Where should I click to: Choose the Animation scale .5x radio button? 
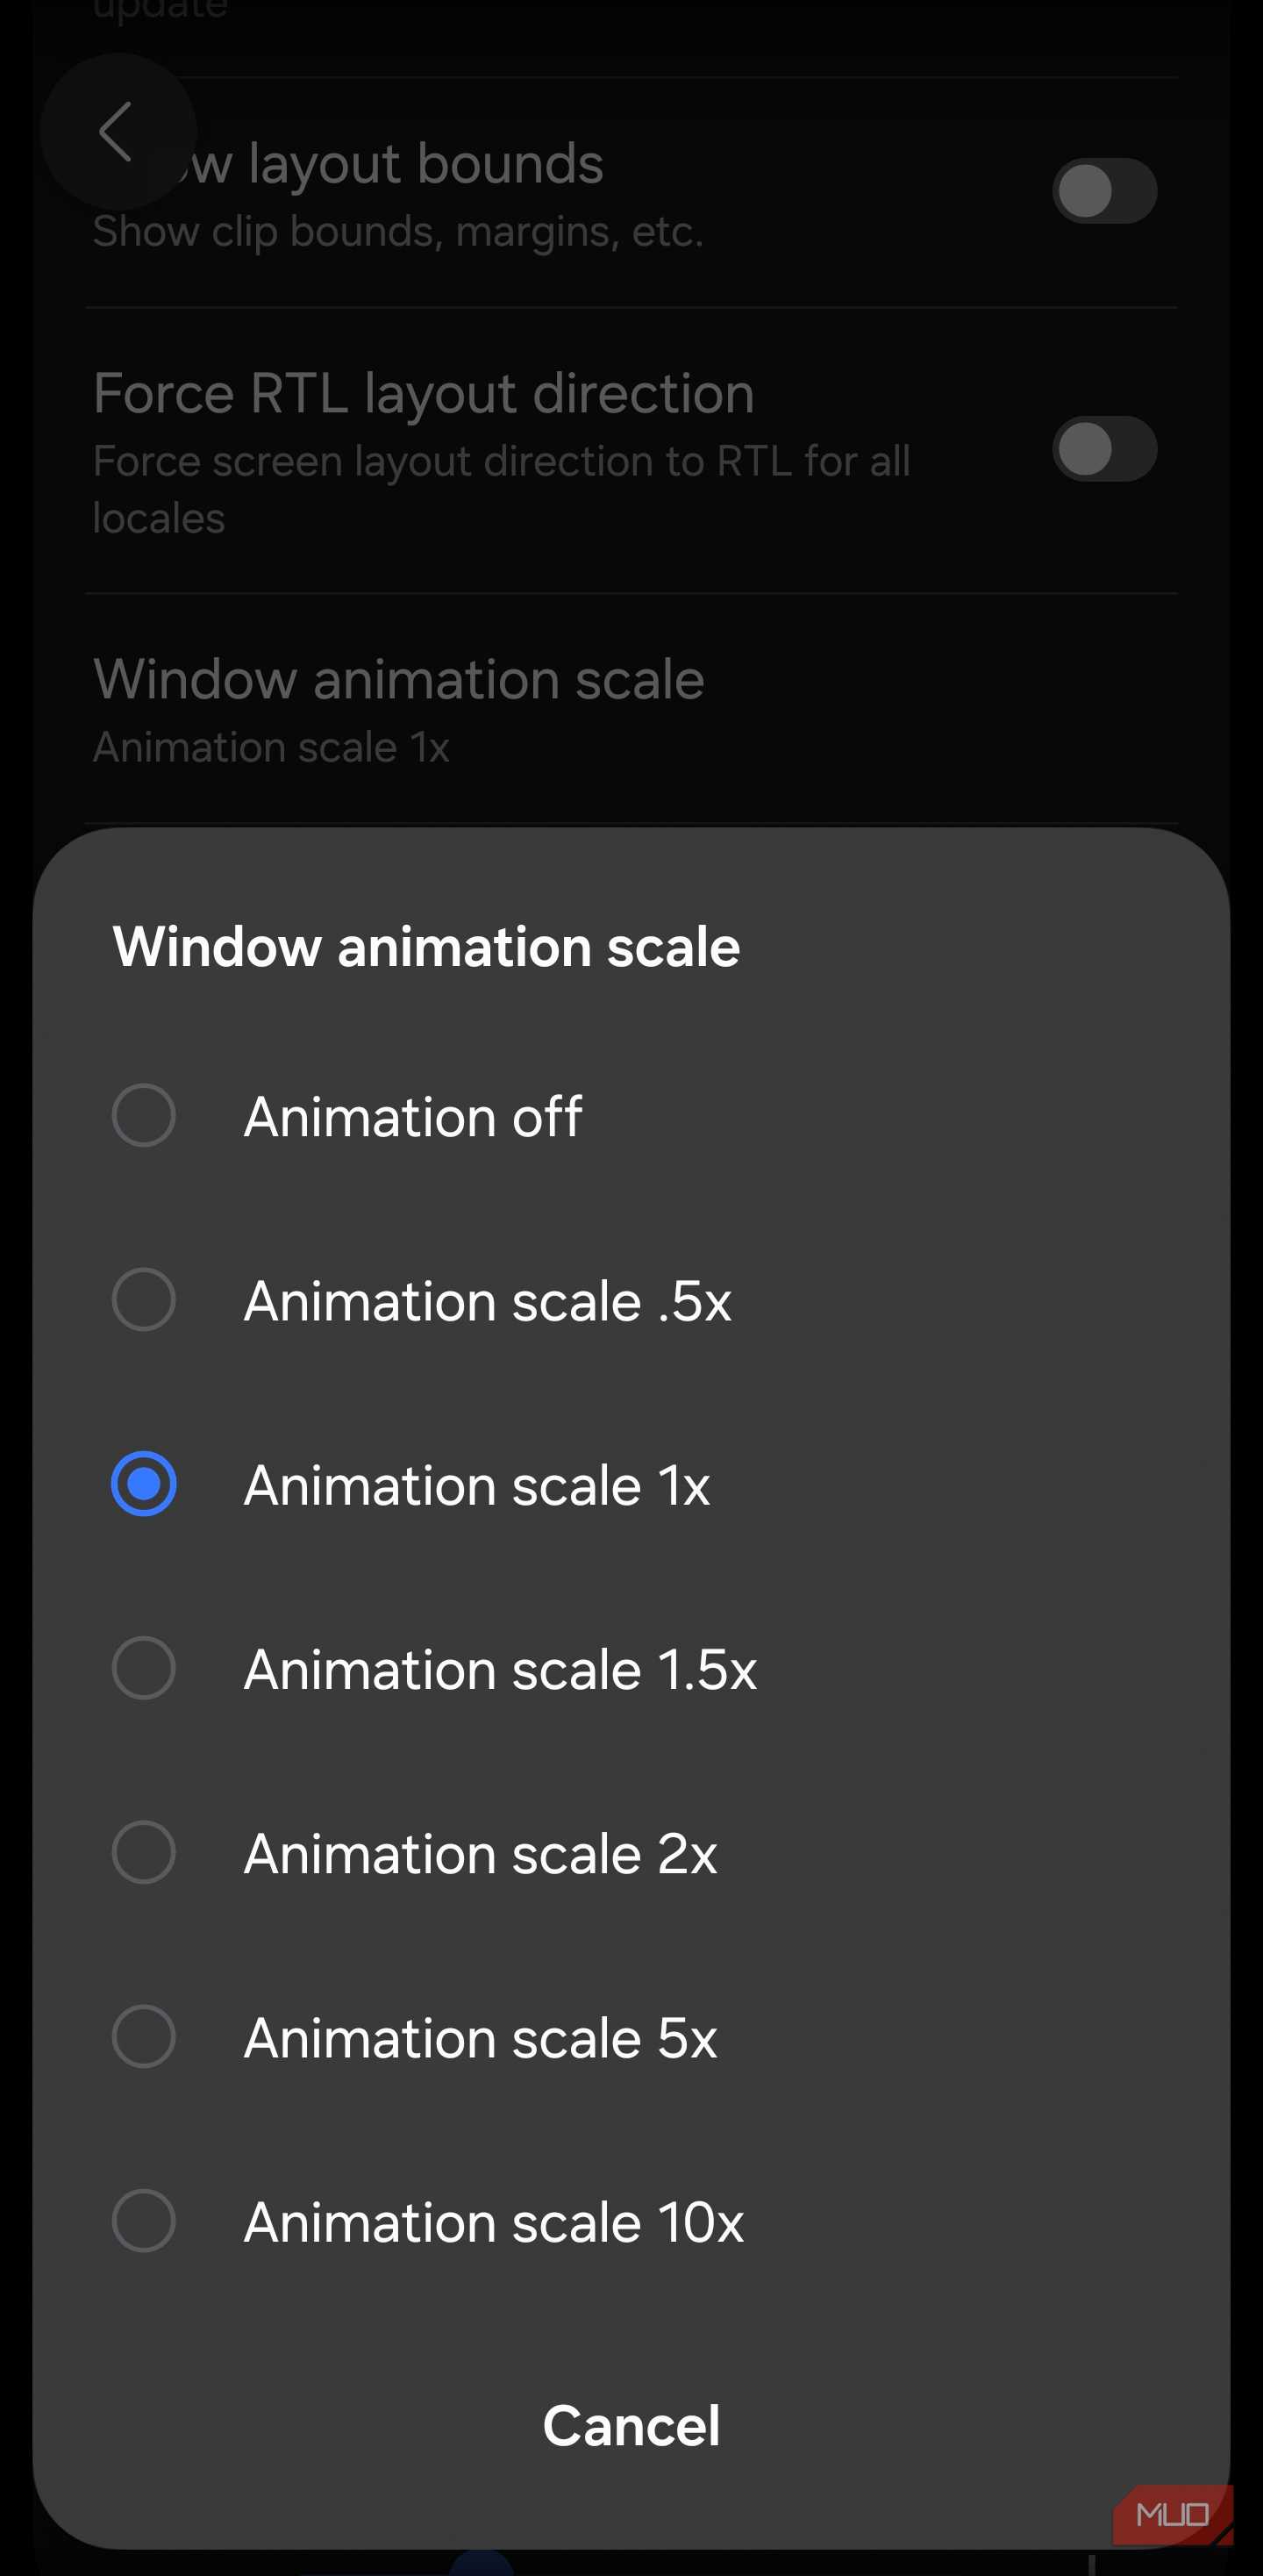pyautogui.click(x=144, y=1300)
